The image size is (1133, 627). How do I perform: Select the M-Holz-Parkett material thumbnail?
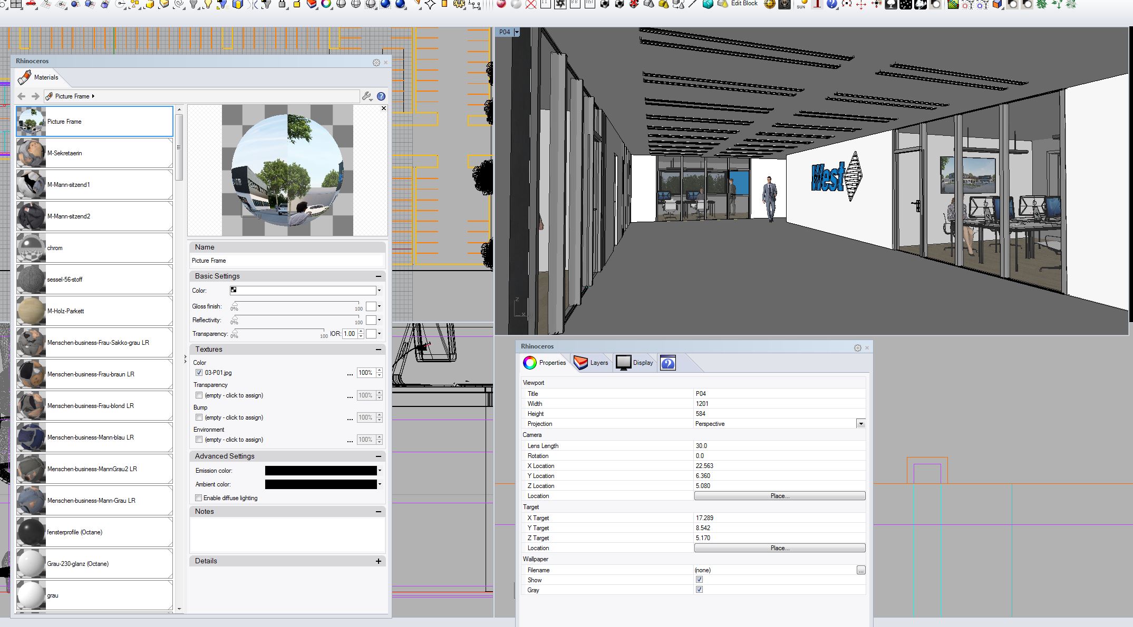click(31, 311)
